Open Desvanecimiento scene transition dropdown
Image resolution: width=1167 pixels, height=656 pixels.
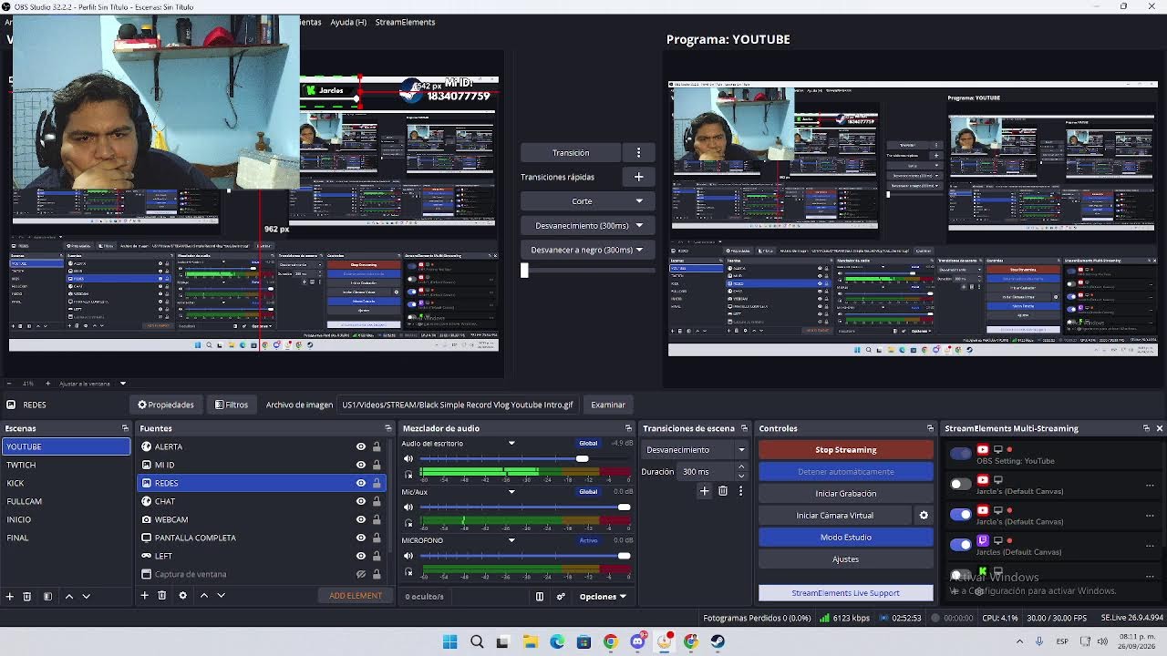click(x=696, y=449)
